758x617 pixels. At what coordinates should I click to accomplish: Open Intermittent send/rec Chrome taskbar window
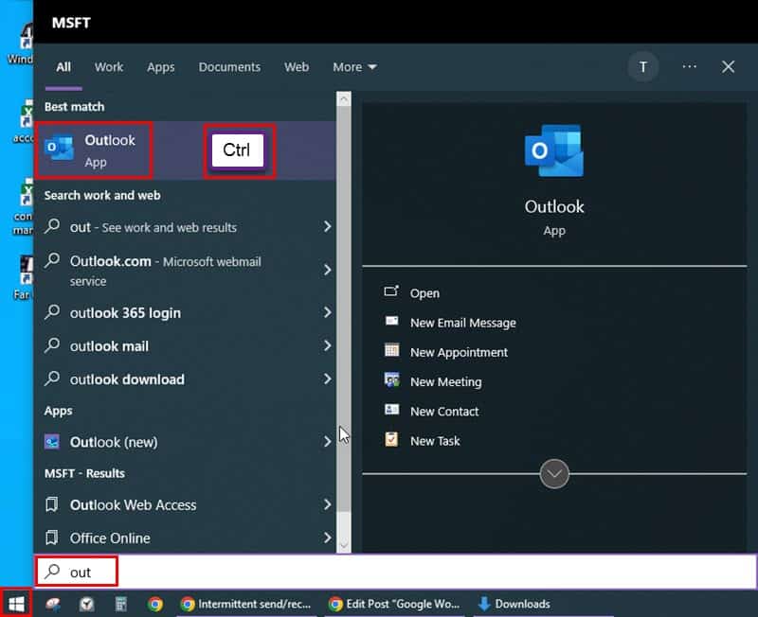[245, 604]
